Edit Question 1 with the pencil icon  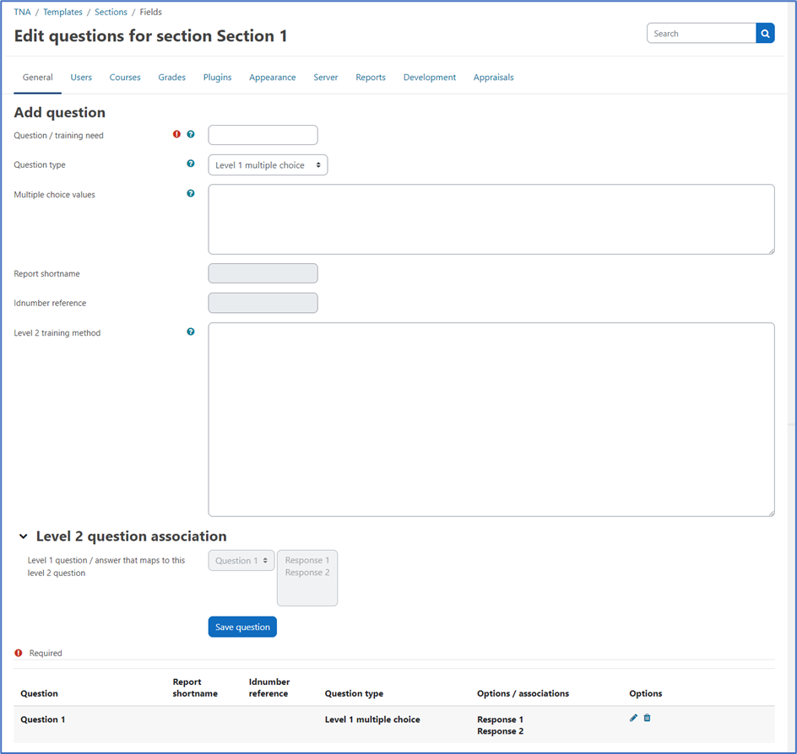tap(633, 718)
